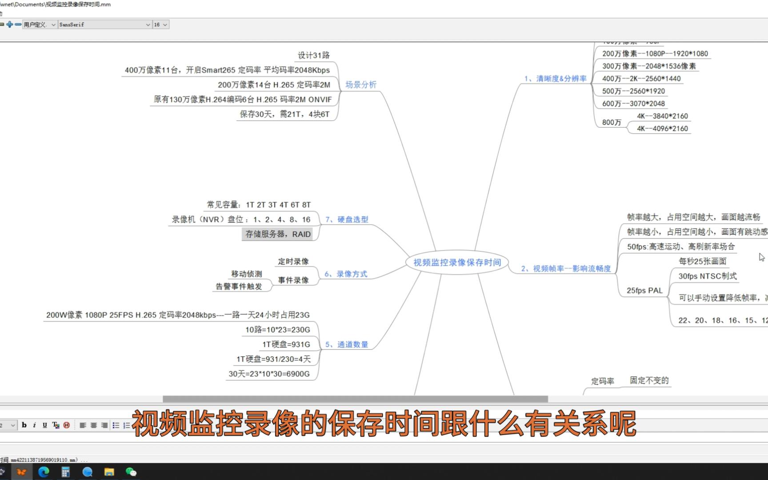The height and width of the screenshot is (480, 768).
Task: Align note text right
Action: point(104,425)
